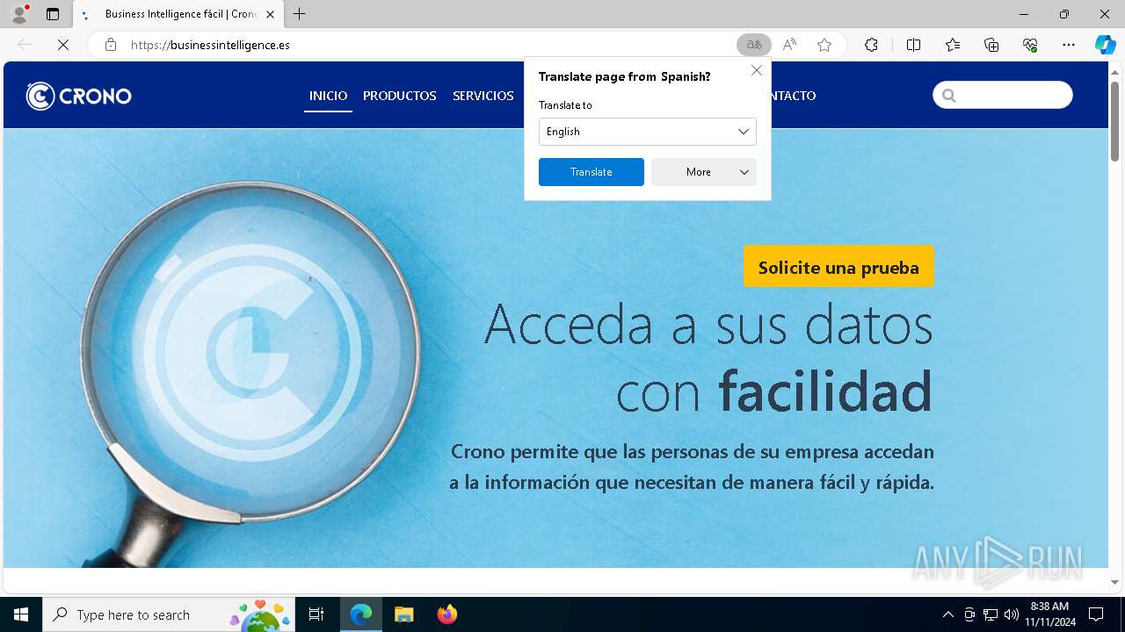This screenshot has width=1125, height=632.
Task: Click the website search field
Action: [x=1003, y=95]
